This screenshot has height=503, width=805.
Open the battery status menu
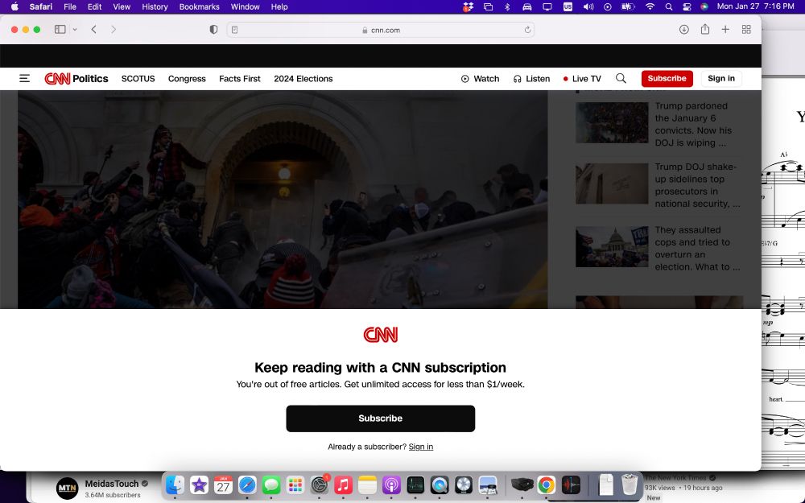pos(627,6)
